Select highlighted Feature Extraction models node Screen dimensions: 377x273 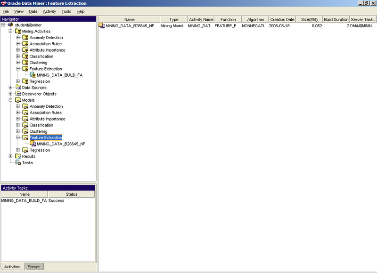pos(46,137)
